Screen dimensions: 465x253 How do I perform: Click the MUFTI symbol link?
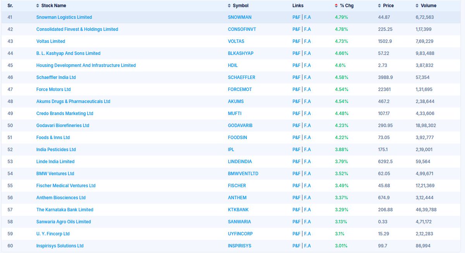pyautogui.click(x=234, y=113)
